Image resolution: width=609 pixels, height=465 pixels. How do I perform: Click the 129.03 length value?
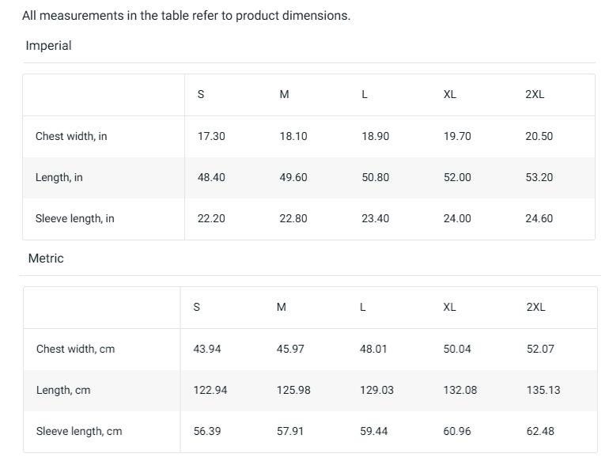[x=376, y=390]
